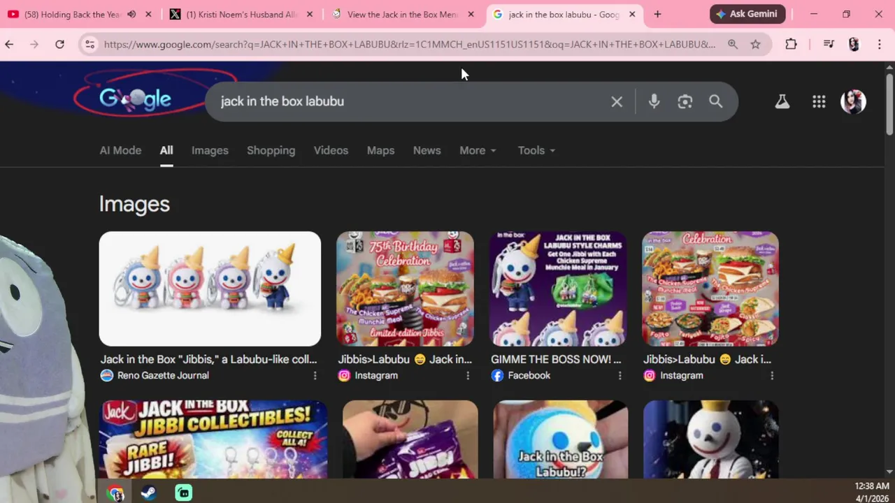Expand the More search filters dropdown
The width and height of the screenshot is (895, 503).
tap(478, 150)
